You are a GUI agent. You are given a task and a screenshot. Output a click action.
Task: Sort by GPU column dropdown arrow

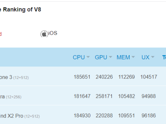coord(111,57)
